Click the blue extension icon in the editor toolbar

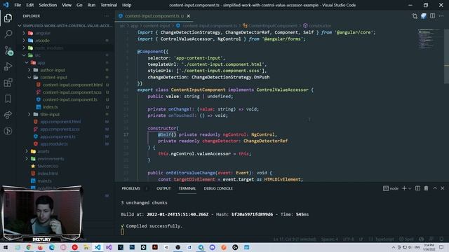pyautogui.click(x=424, y=16)
